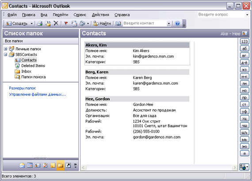Click the Print icon in toolbar
The height and width of the screenshot is (181, 252).
tap(40, 23)
